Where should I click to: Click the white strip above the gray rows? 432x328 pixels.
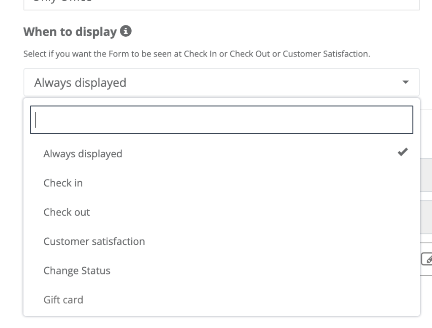[426, 134]
